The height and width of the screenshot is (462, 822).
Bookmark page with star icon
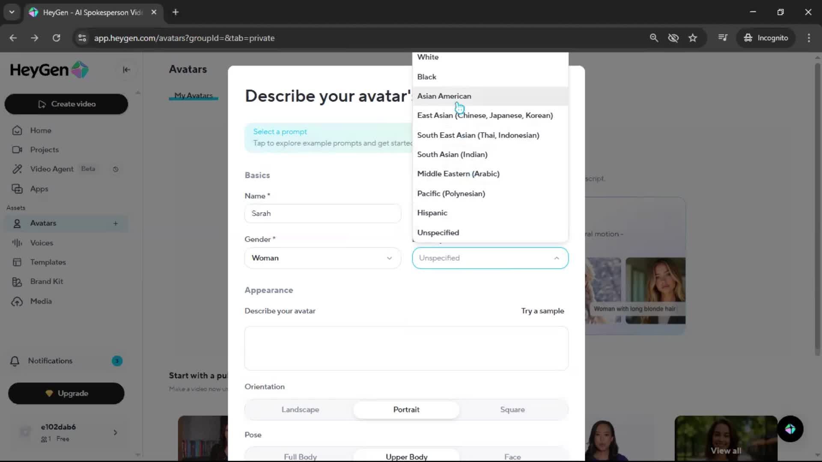(693, 38)
